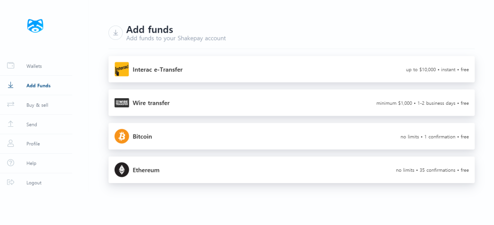Click the Wire transfer logo badge
The height and width of the screenshot is (225, 494).
[122, 103]
